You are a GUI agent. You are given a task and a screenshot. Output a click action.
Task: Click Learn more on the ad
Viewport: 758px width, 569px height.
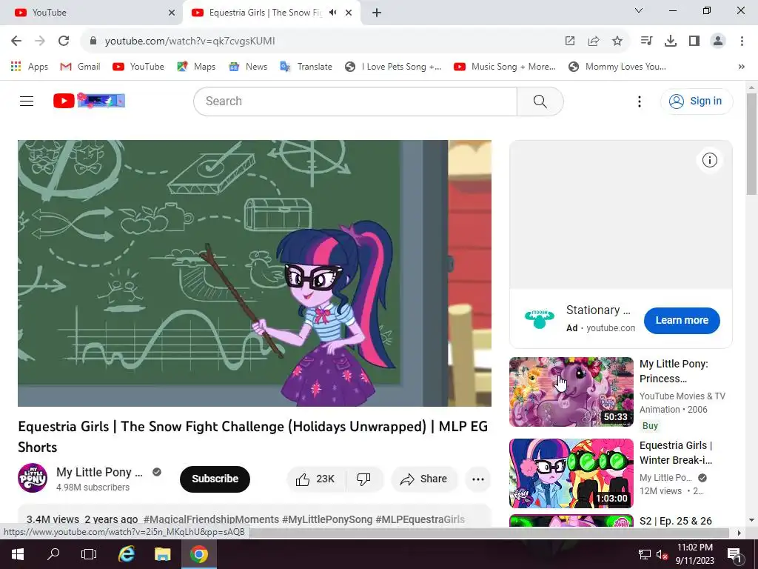click(x=682, y=320)
